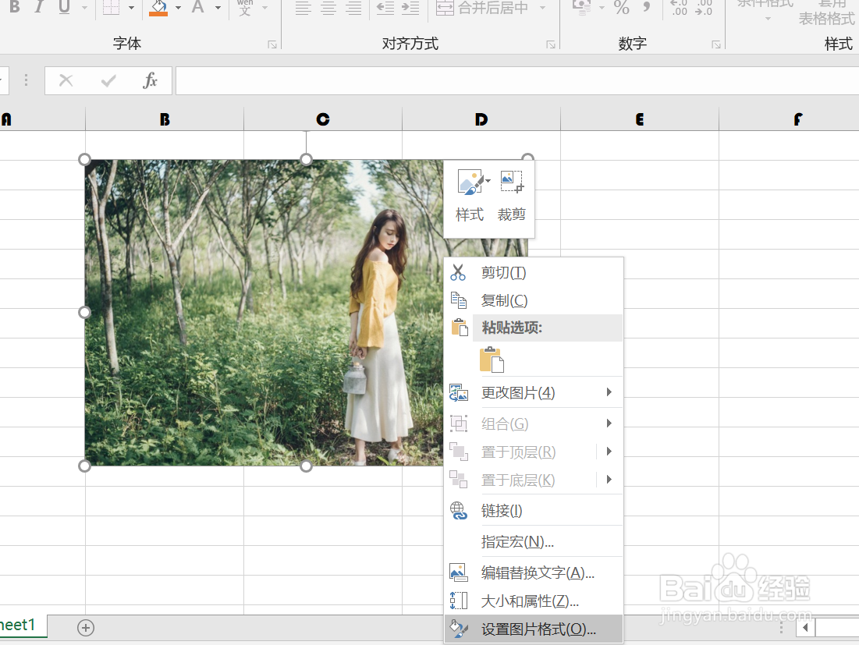Confirm formula entry checkmark

(108, 81)
